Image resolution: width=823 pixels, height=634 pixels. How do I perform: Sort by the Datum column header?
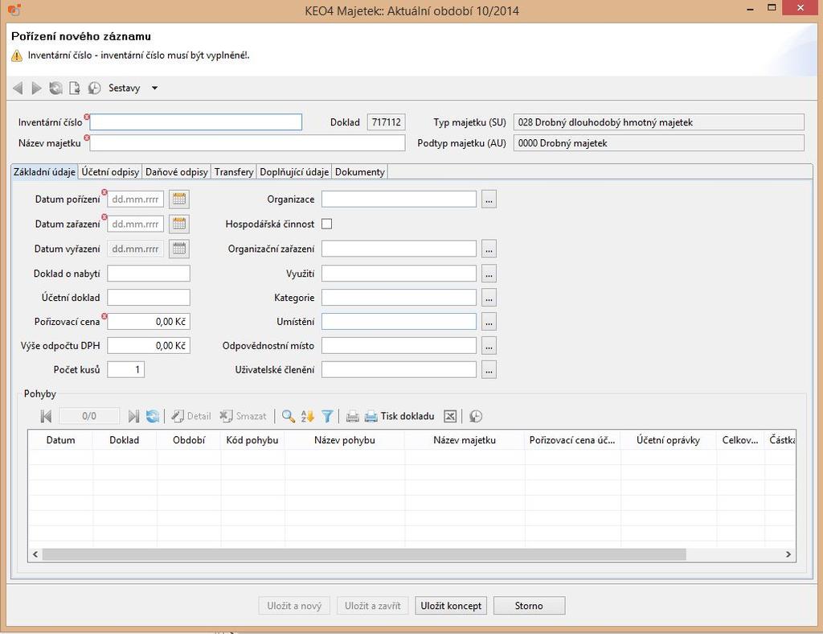tap(60, 440)
